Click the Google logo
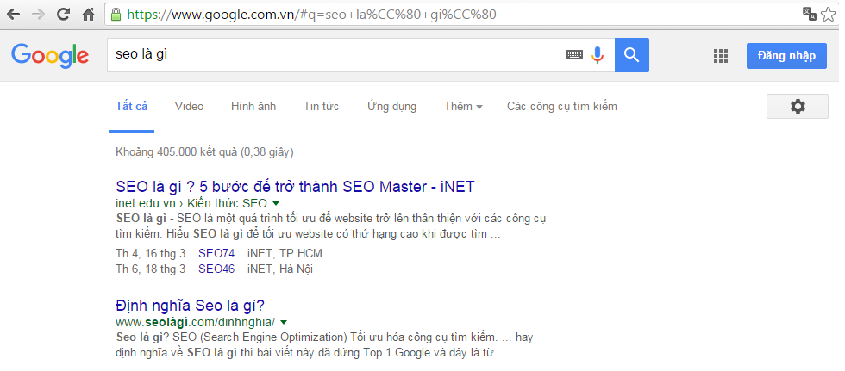 (50, 55)
